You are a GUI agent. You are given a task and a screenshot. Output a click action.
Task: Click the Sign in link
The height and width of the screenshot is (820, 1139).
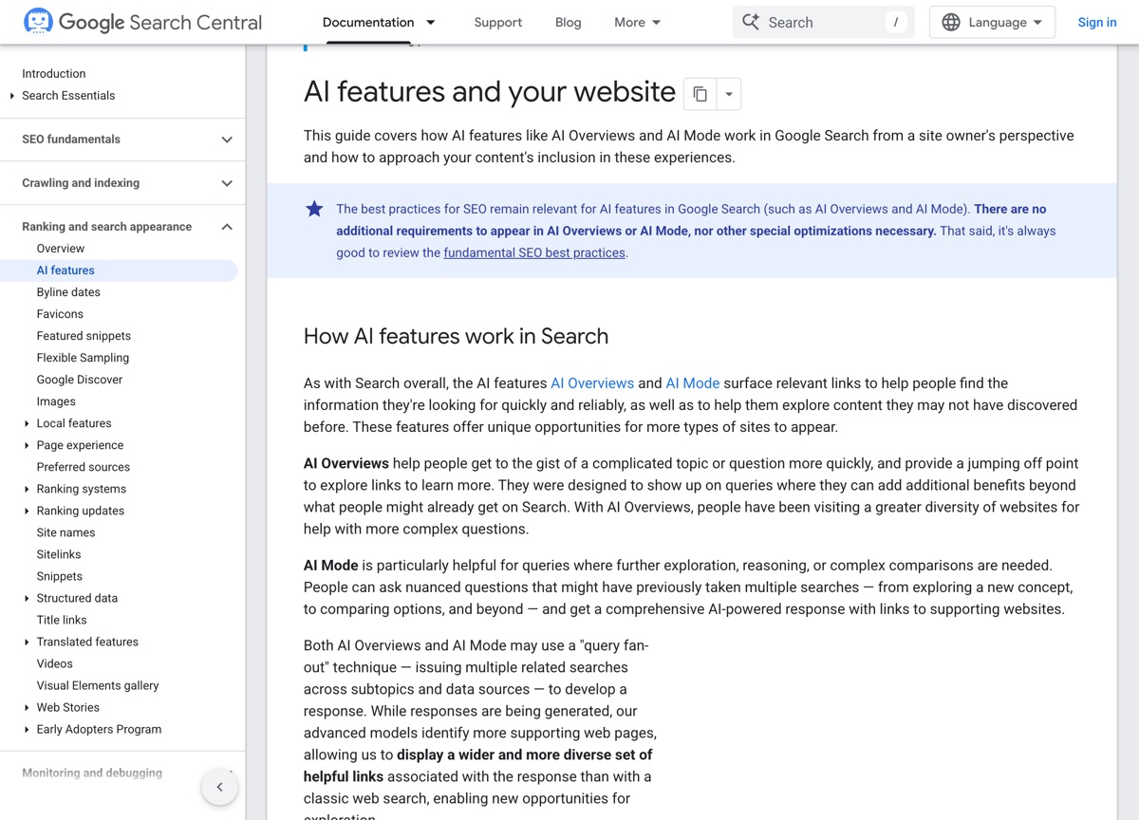1097,22
